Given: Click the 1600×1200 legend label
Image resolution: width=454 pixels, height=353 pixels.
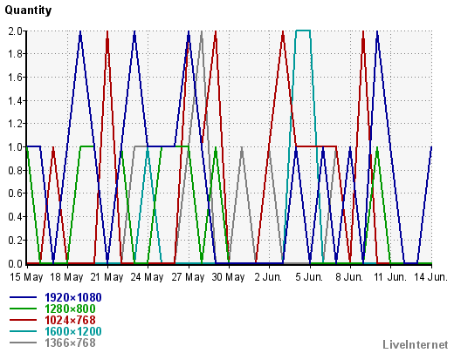Looking at the screenshot, I should coord(73,331).
